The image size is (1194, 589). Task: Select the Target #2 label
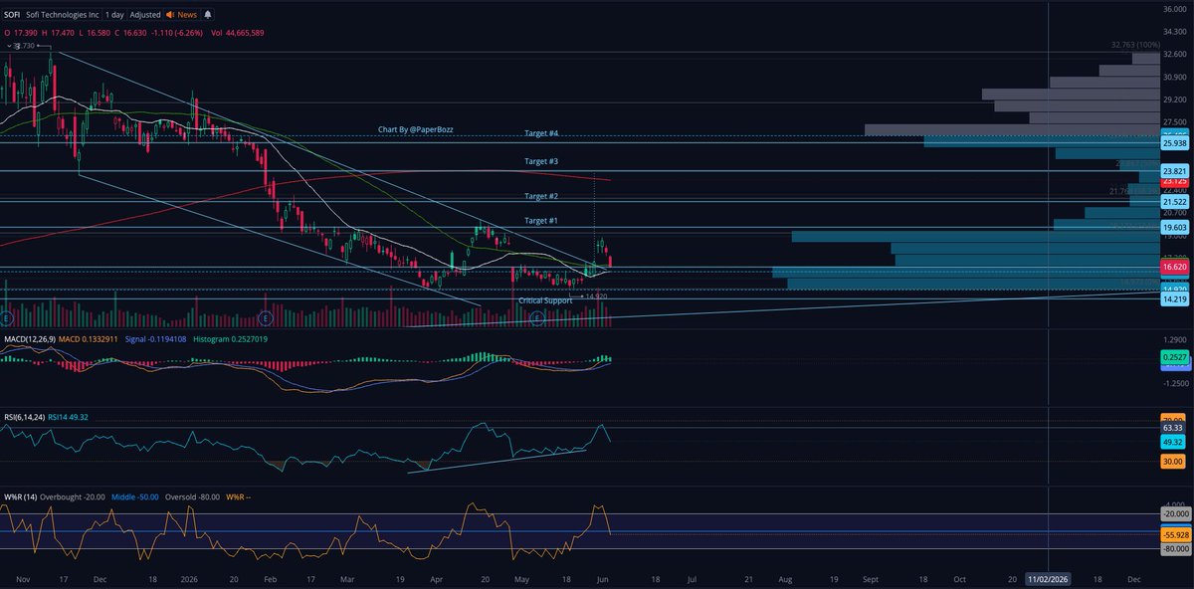tap(541, 196)
